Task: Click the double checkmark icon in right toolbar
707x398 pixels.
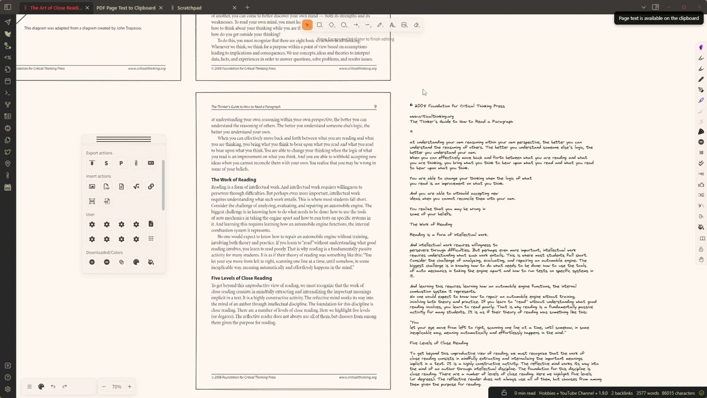Action: pyautogui.click(x=701, y=164)
